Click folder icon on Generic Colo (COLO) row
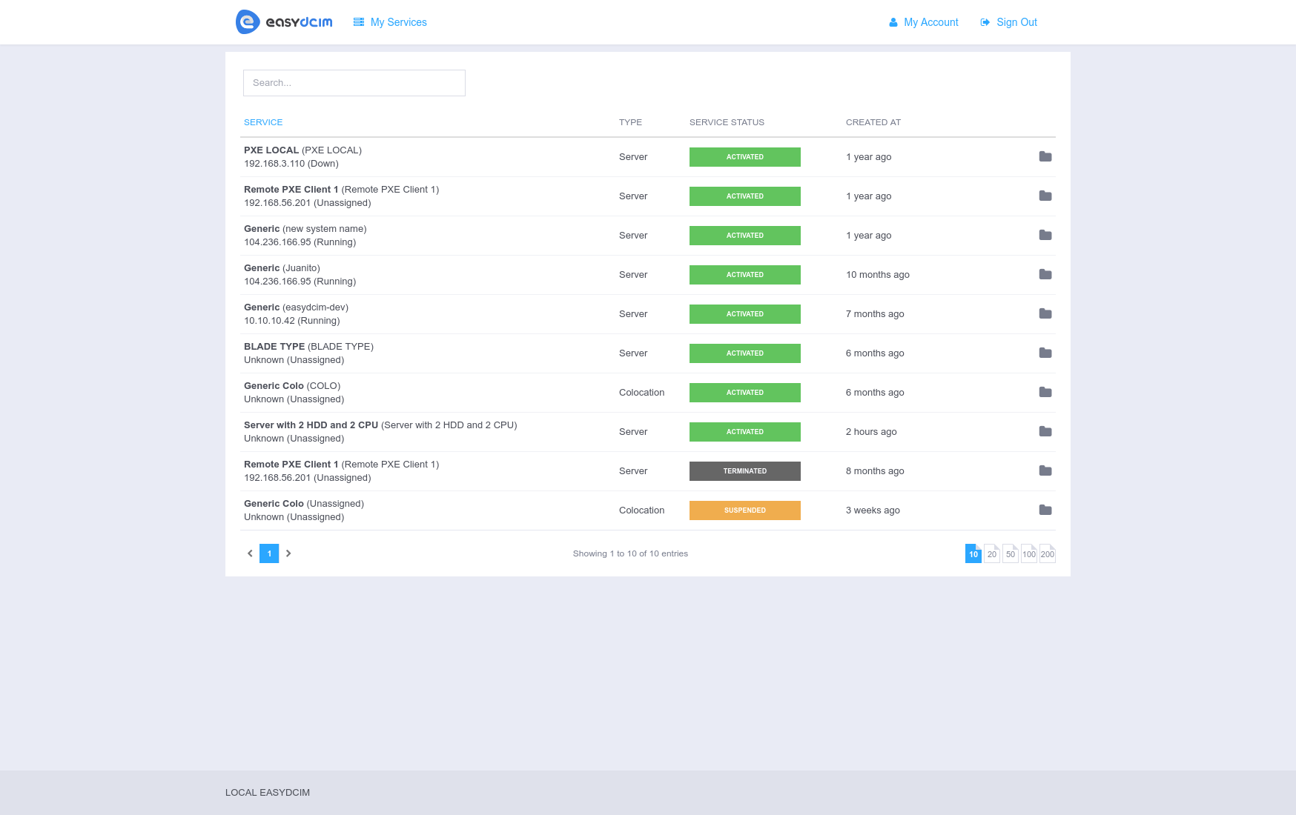 [x=1045, y=392]
